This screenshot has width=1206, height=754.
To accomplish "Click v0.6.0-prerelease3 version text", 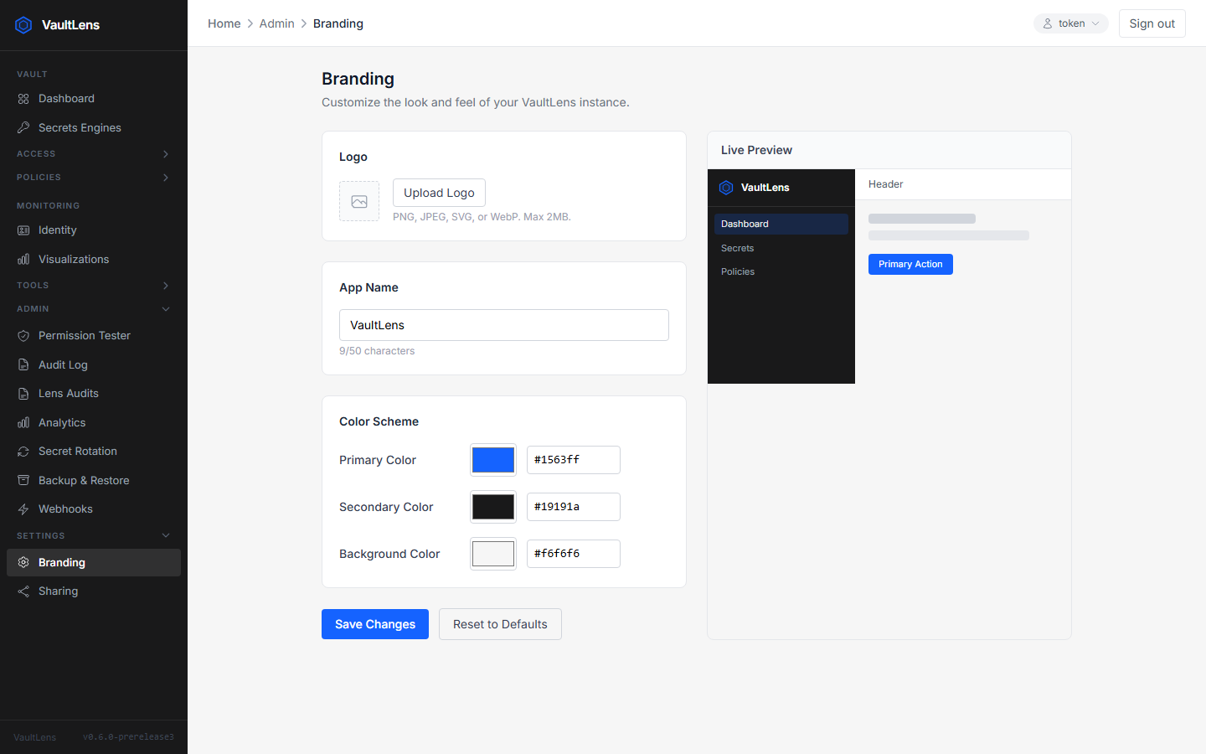I will tap(128, 737).
